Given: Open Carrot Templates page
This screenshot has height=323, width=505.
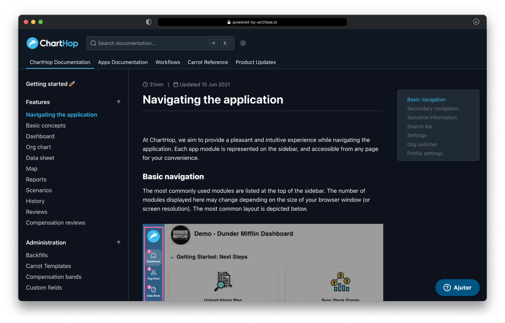Looking at the screenshot, I should (48, 266).
